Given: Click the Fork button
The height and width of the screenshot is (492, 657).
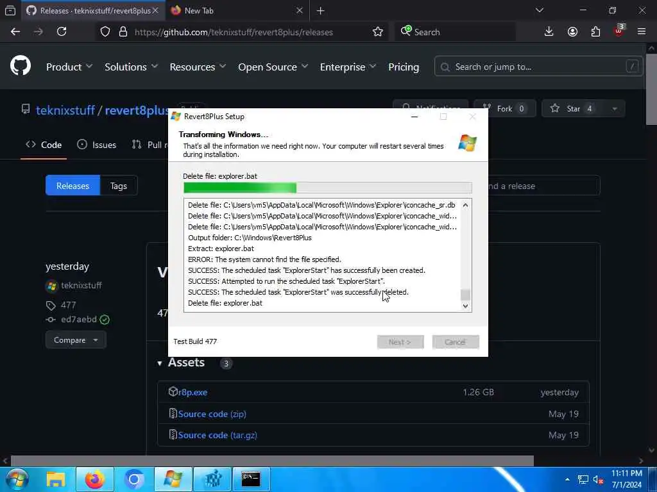Looking at the screenshot, I should coord(504,109).
